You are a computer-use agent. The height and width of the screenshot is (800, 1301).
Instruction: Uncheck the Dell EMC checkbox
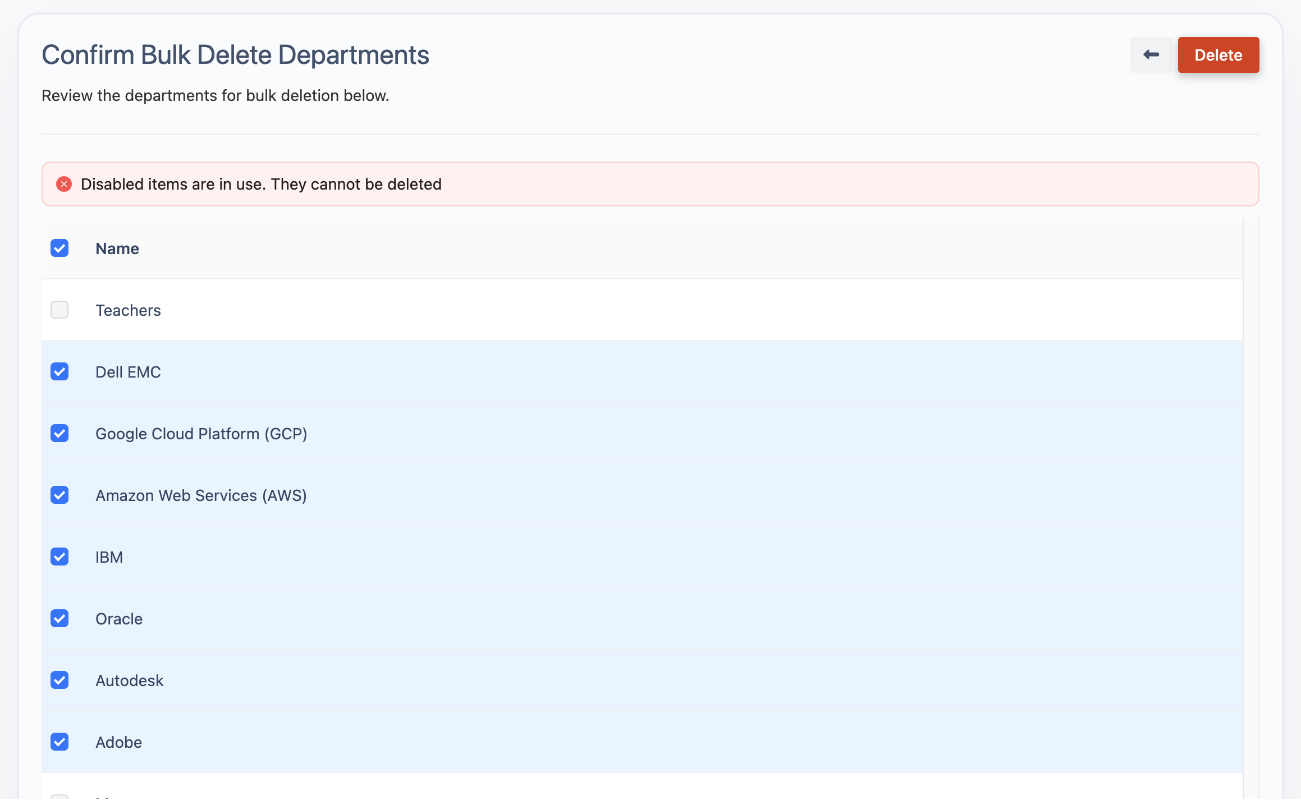click(59, 371)
